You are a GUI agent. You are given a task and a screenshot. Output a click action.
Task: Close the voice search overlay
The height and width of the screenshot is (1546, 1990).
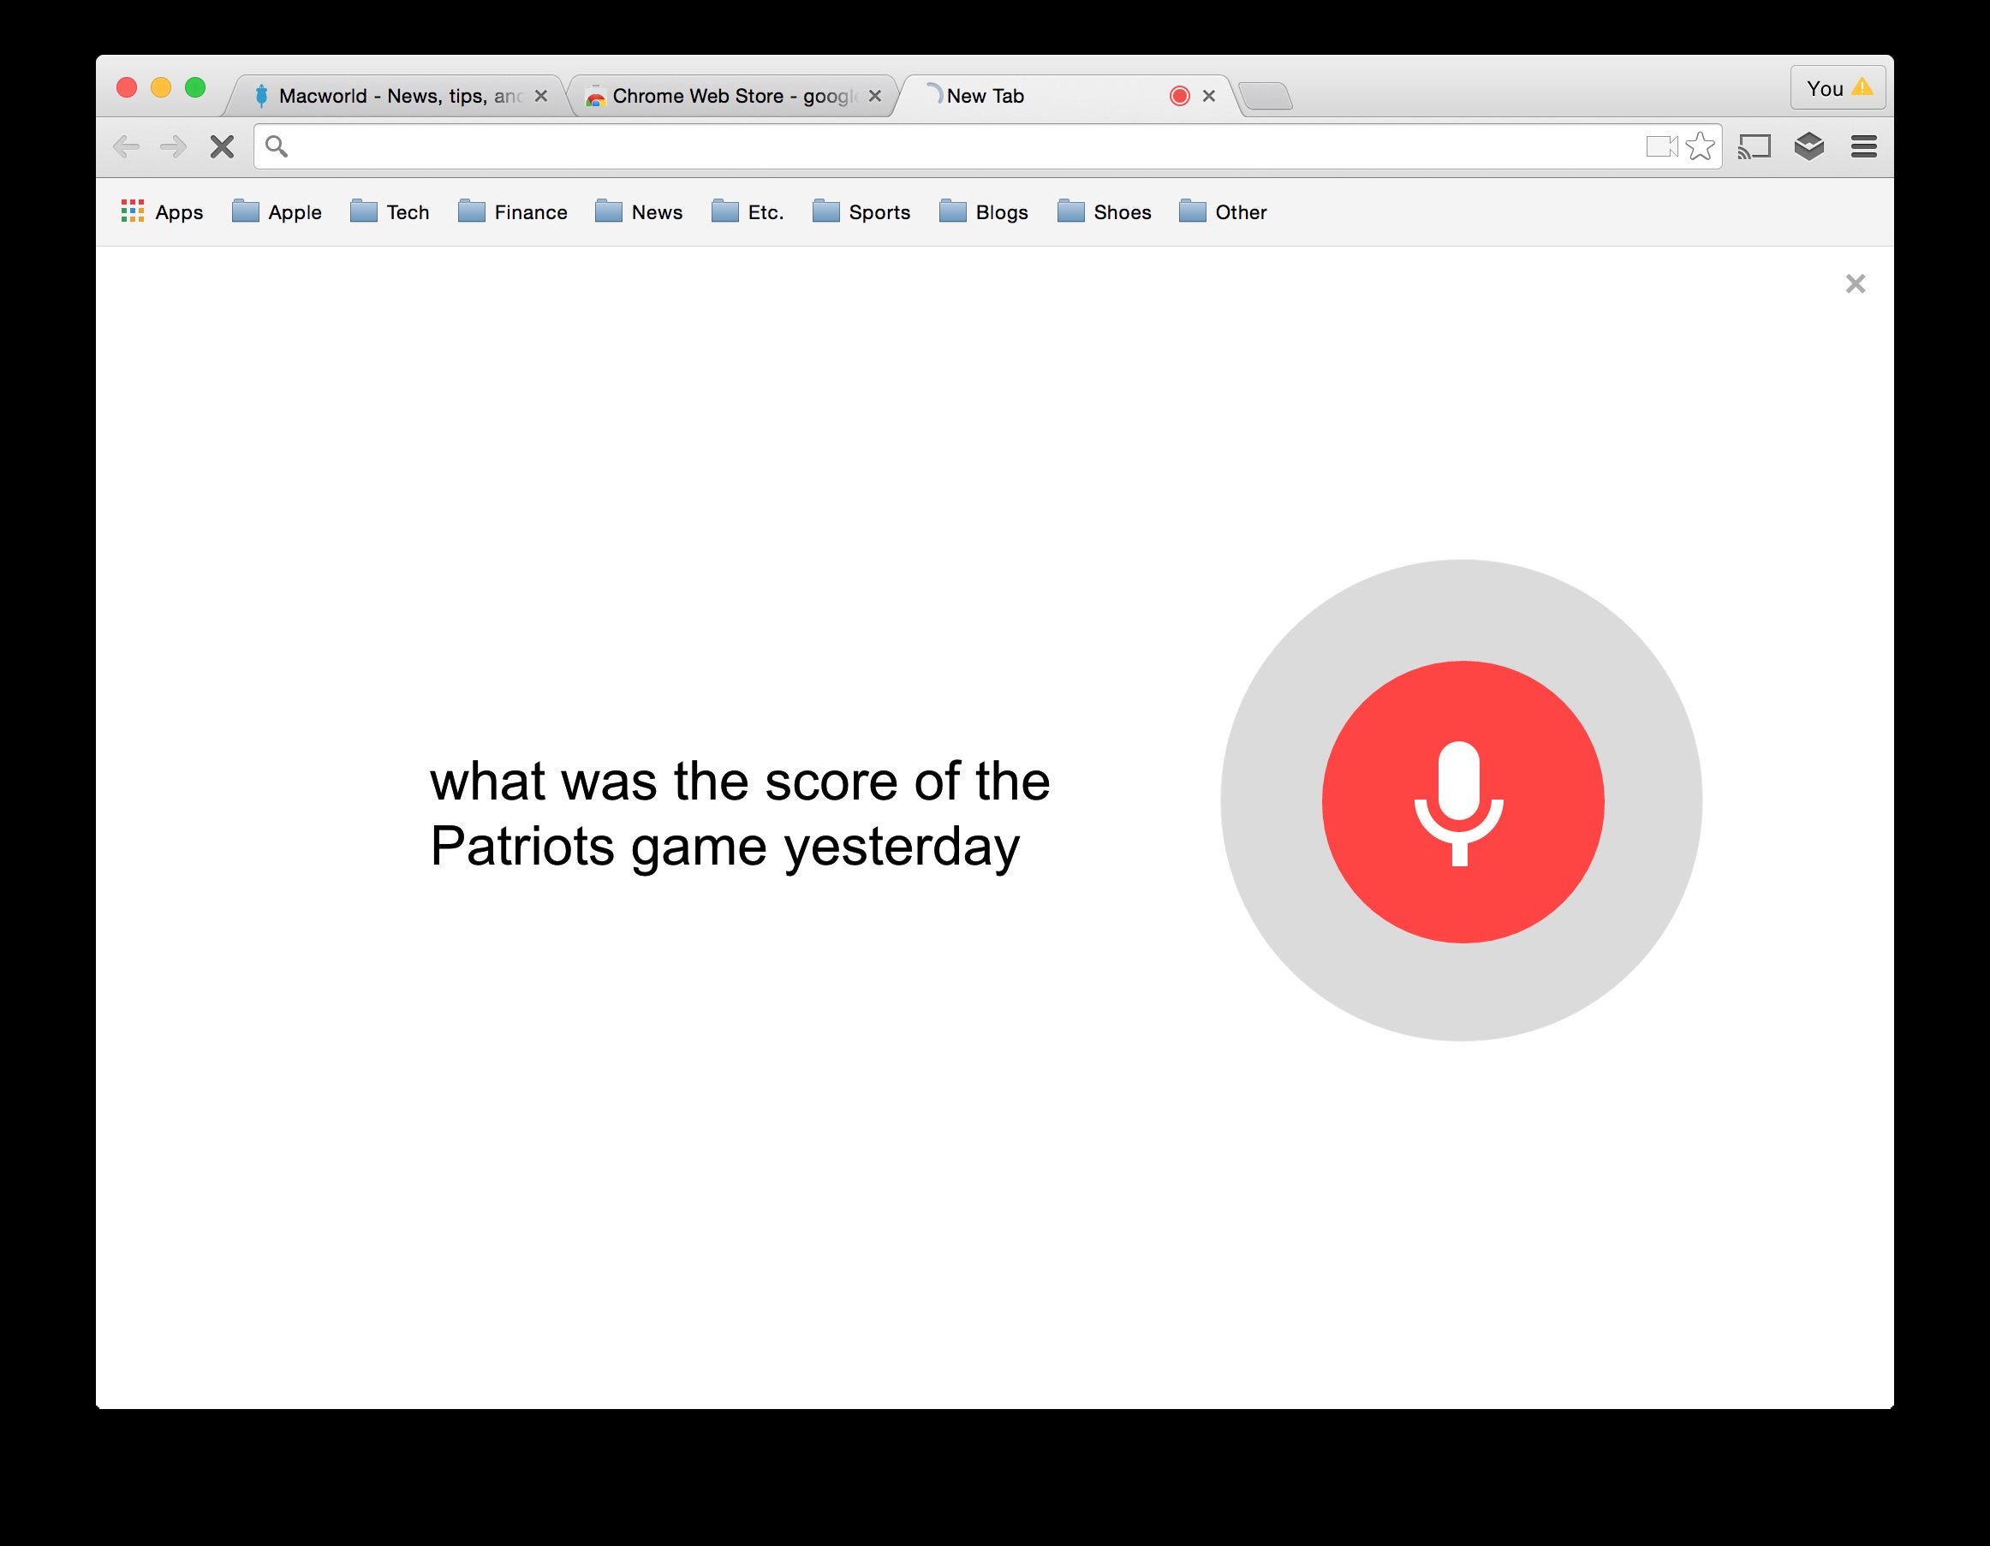(1853, 282)
